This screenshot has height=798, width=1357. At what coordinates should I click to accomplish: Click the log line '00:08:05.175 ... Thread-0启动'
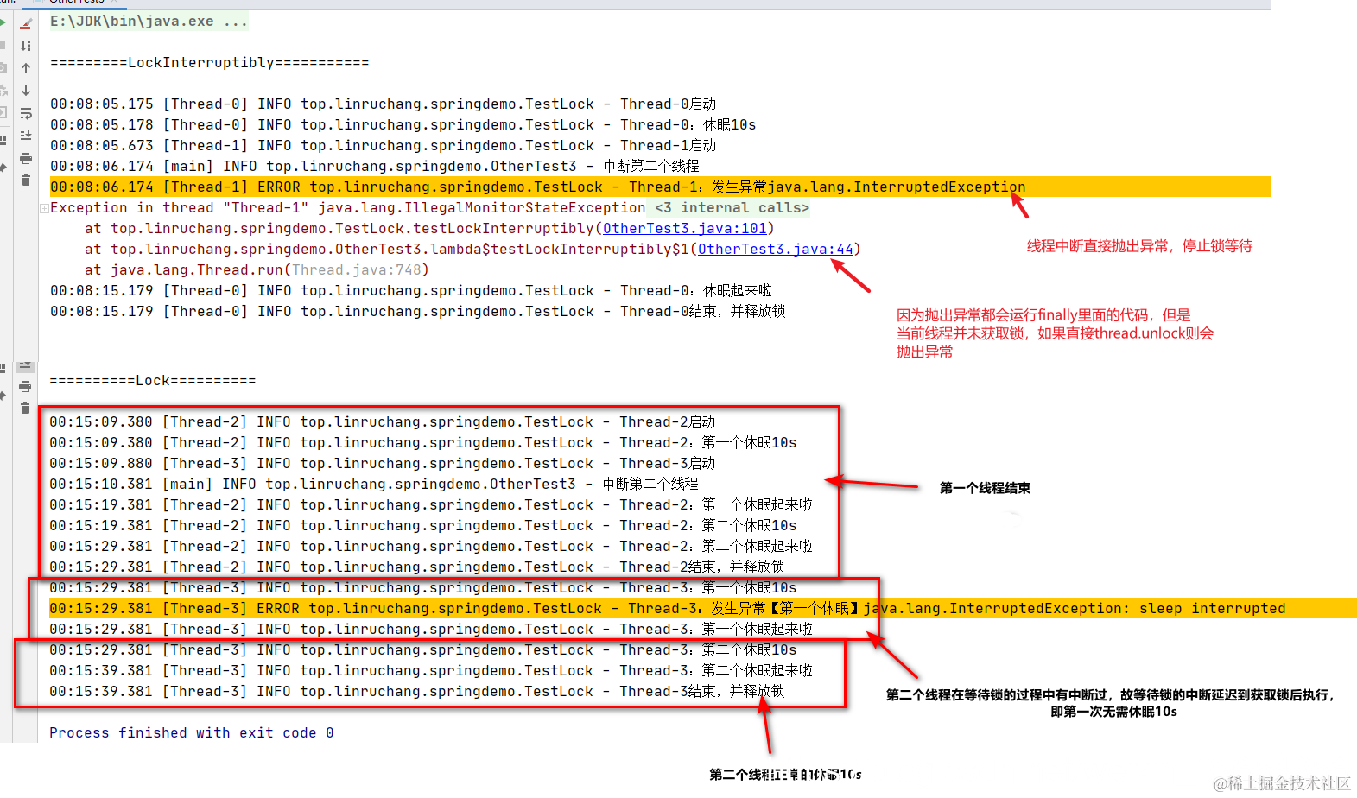pyautogui.click(x=384, y=104)
